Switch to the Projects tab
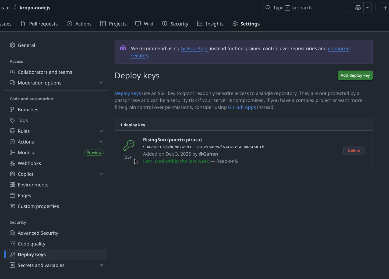The height and width of the screenshot is (279, 389). click(x=113, y=24)
